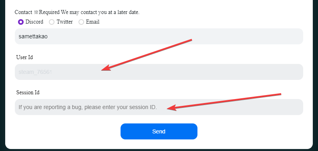Click inside the User Id input field
This screenshot has width=318, height=151.
pyautogui.click(x=159, y=72)
